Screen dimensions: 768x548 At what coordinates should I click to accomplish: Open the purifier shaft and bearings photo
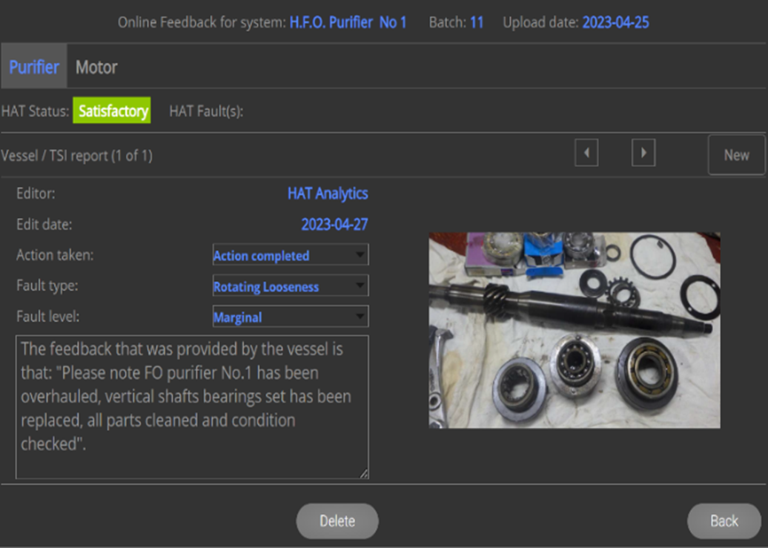(x=575, y=330)
